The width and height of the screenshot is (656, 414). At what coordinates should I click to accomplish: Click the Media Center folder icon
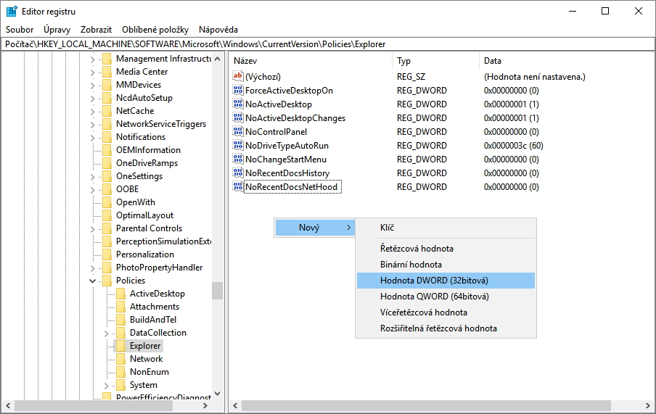107,72
